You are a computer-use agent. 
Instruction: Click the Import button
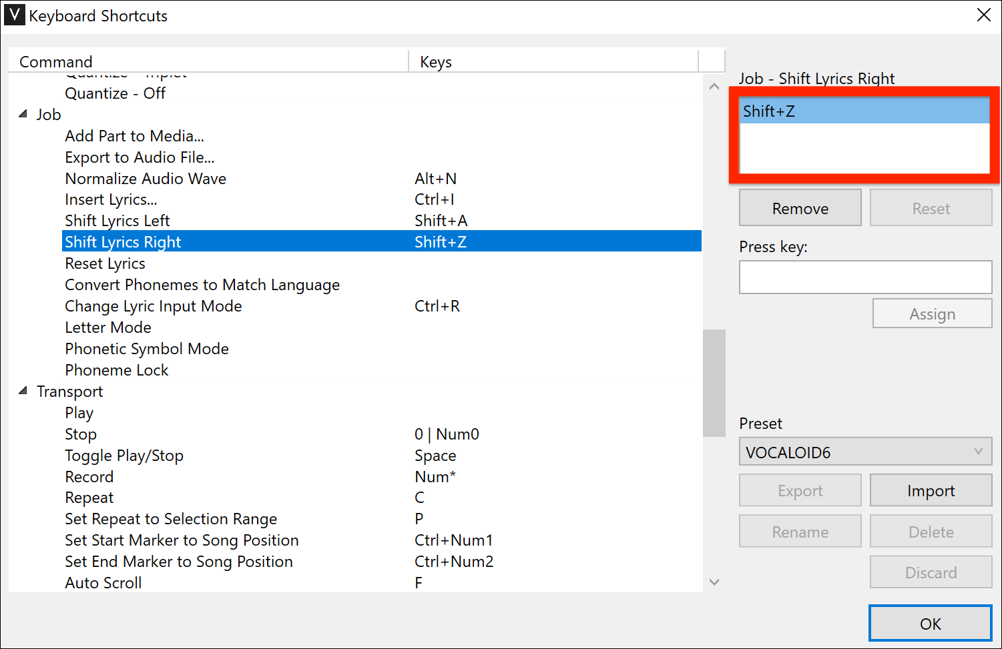tap(931, 490)
